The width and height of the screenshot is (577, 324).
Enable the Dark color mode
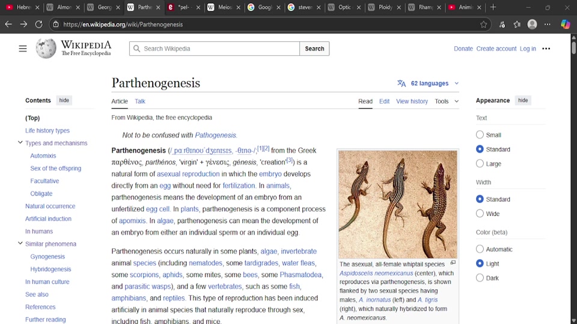click(x=480, y=278)
